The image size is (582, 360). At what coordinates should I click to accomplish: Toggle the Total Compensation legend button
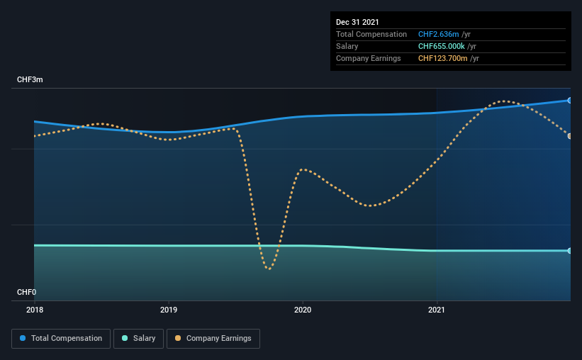[61, 339]
